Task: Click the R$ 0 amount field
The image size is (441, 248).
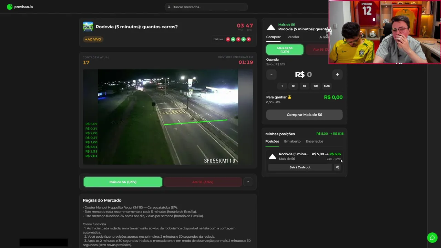Action: pos(303,74)
